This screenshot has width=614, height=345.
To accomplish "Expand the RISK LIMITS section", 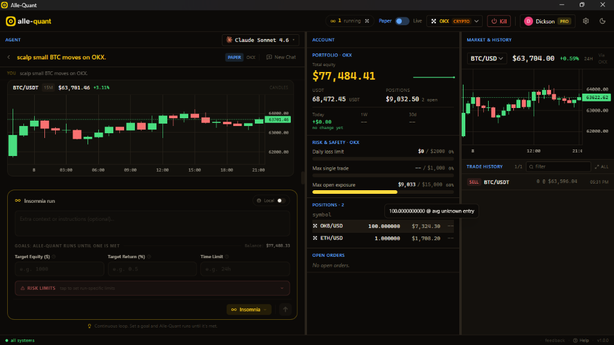I will coord(152,288).
